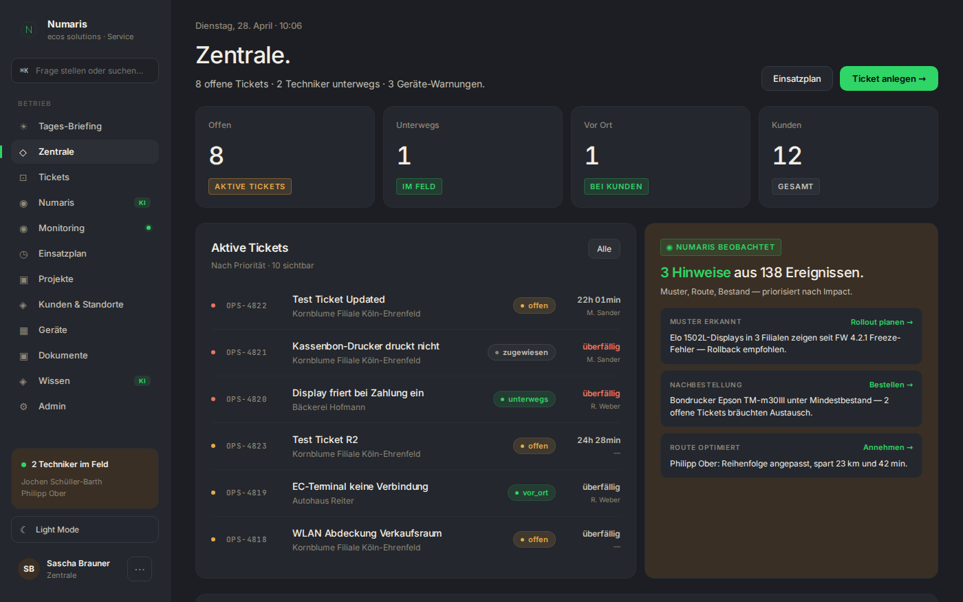Open Tages-Briefing in the sidebar
The width and height of the screenshot is (963, 602).
click(x=85, y=127)
